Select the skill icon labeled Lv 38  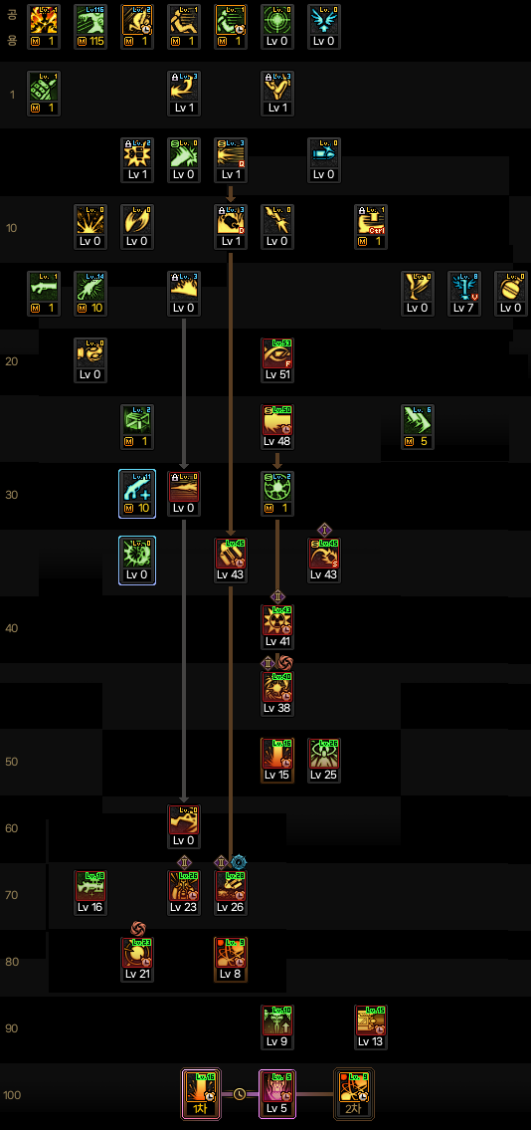[x=277, y=693]
